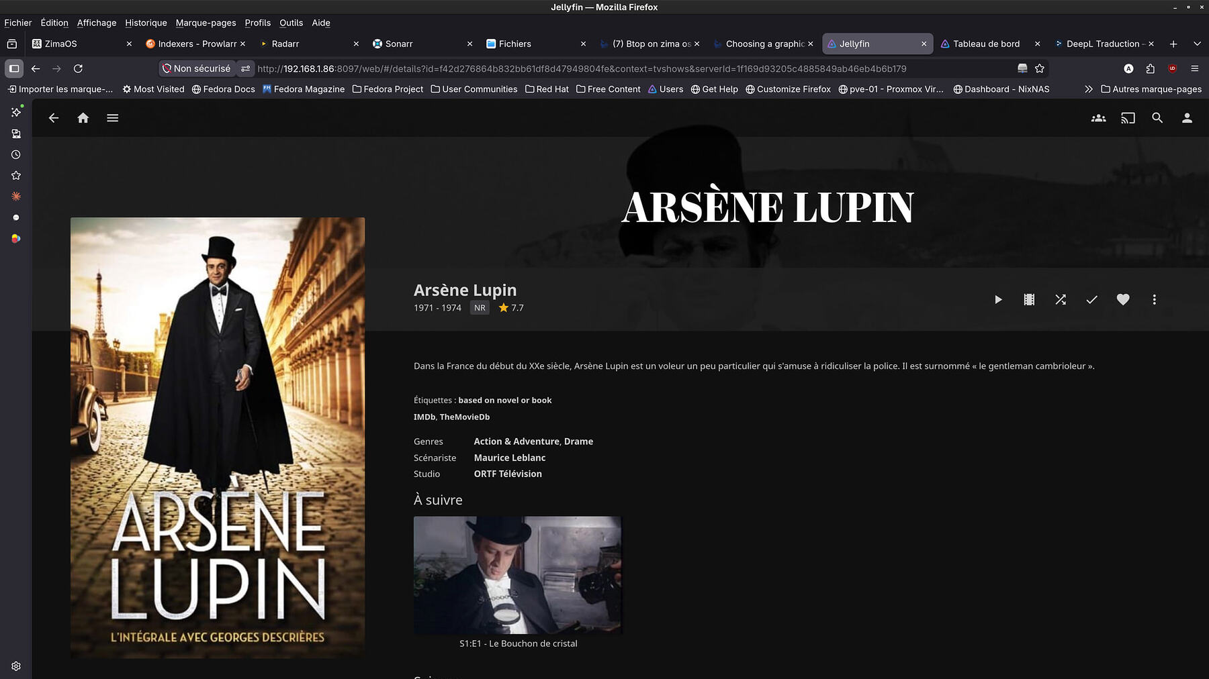
Task: Open Autres marque-pages folder
Action: point(1151,89)
